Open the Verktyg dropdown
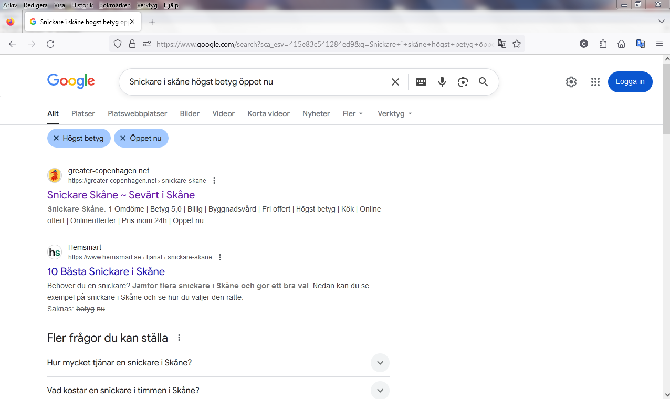This screenshot has width=670, height=399. pyautogui.click(x=394, y=113)
